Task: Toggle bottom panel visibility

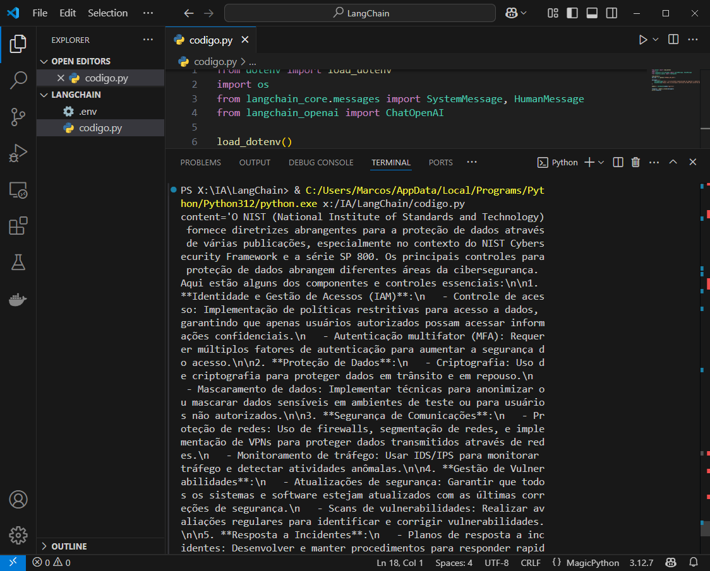Action: pyautogui.click(x=592, y=13)
